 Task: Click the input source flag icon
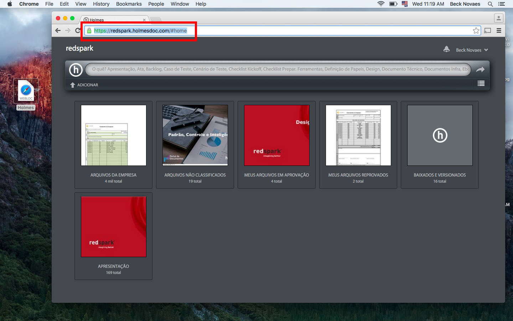(405, 4)
